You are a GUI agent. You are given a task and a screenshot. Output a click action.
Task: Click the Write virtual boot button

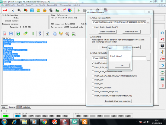click(131, 31)
